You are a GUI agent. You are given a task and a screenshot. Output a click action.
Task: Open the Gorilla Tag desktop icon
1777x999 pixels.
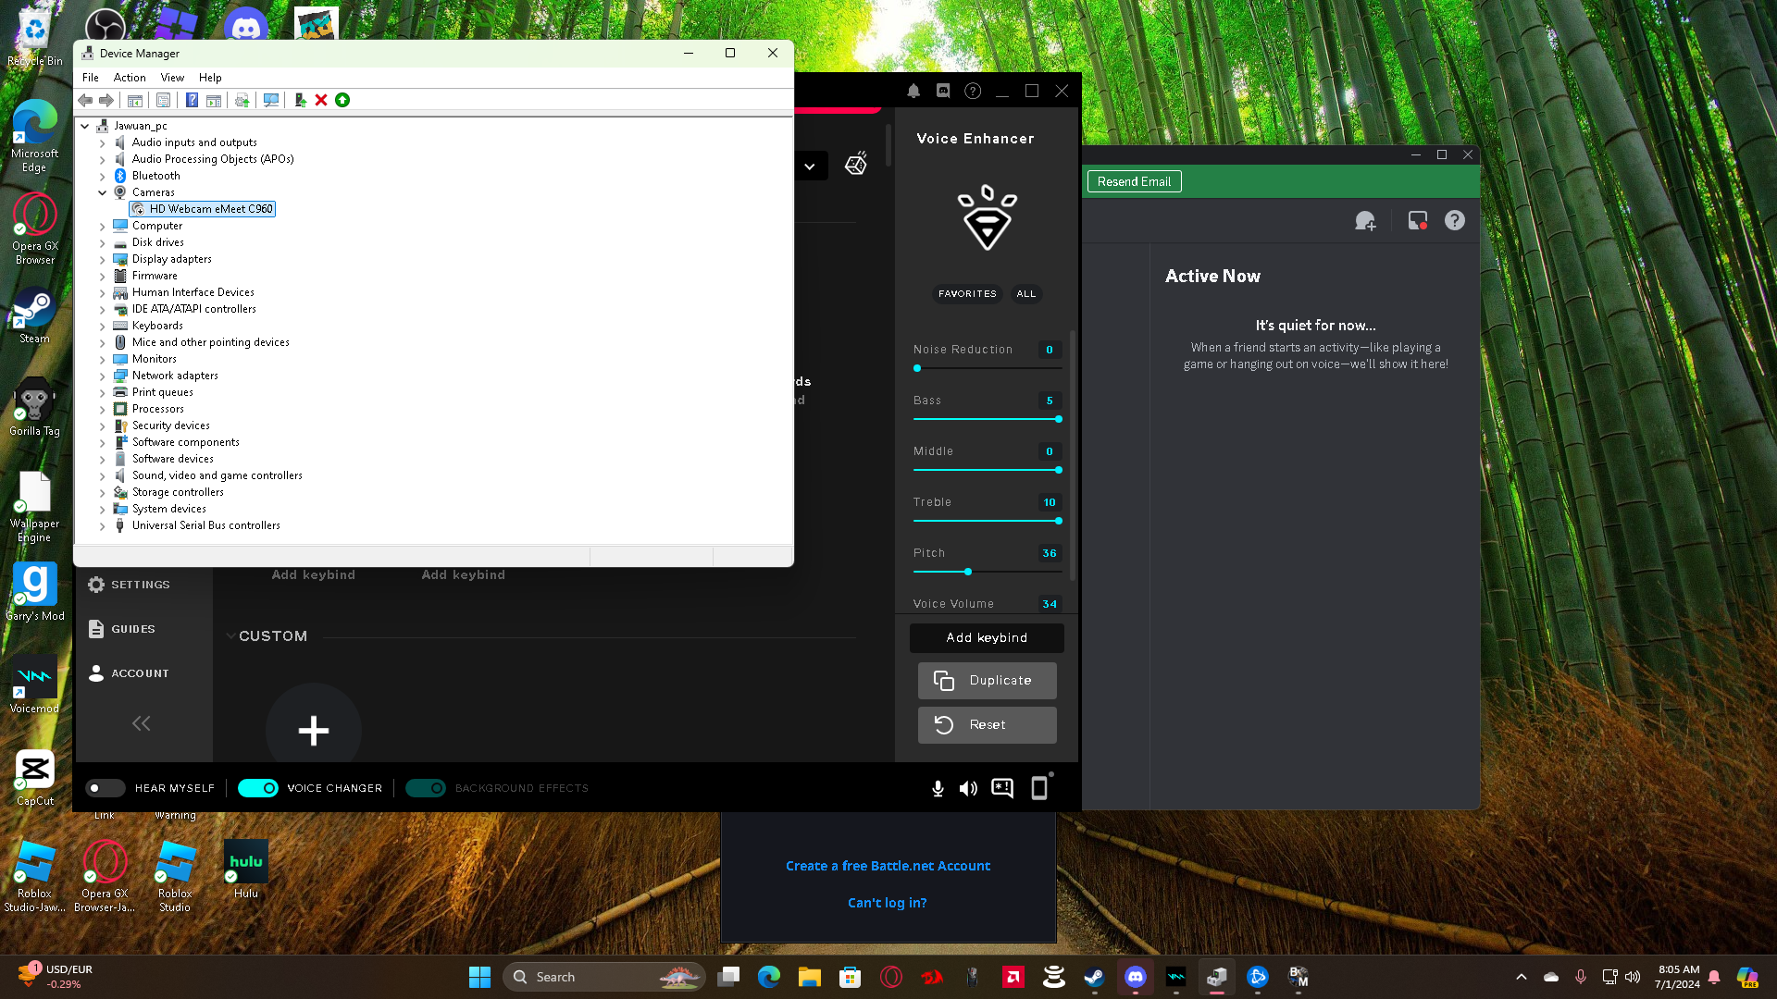[34, 407]
